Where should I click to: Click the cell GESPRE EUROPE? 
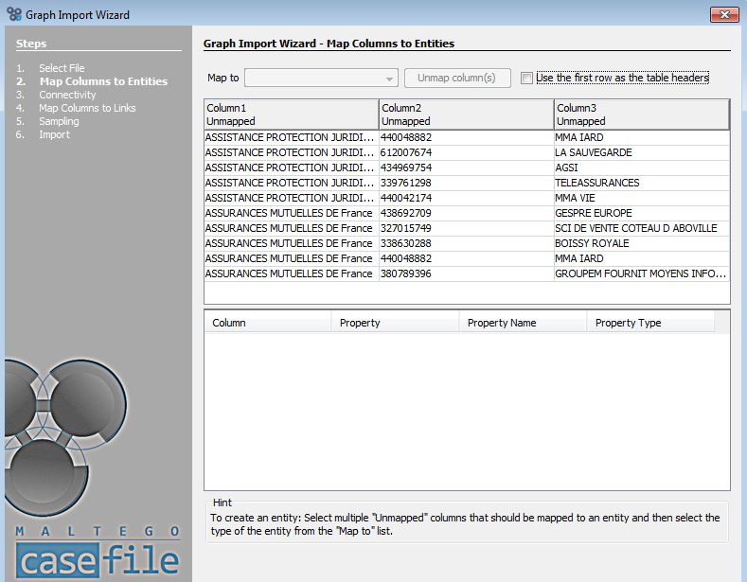tap(642, 213)
